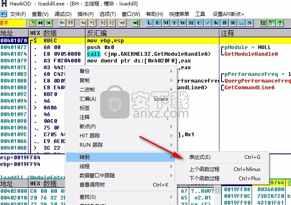Click the Trace into toolbar icon
The image size is (291, 205).
[103, 23]
